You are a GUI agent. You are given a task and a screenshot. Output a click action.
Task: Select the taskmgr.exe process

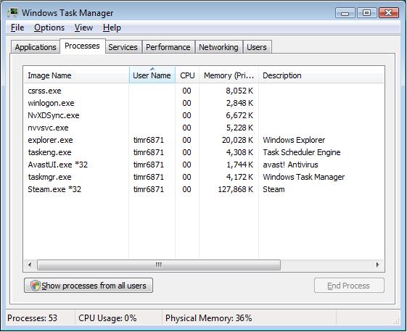pos(204,177)
